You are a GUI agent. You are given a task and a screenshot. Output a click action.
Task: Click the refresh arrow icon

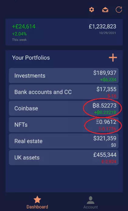119,9
